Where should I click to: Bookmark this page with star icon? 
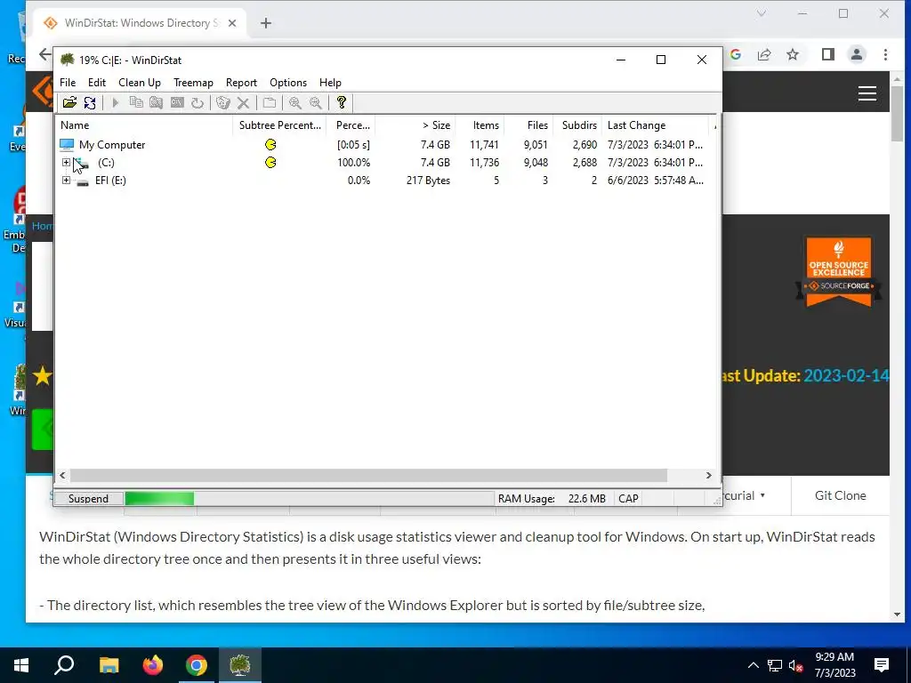[793, 54]
